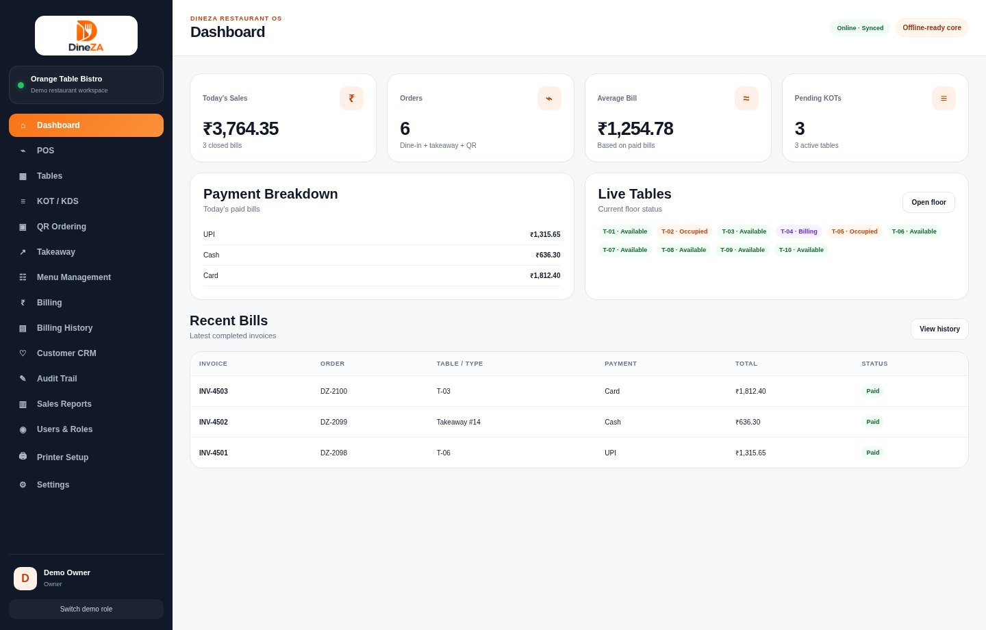The width and height of the screenshot is (986, 630).
Task: Click the POS icon in sidebar
Action: click(x=23, y=151)
